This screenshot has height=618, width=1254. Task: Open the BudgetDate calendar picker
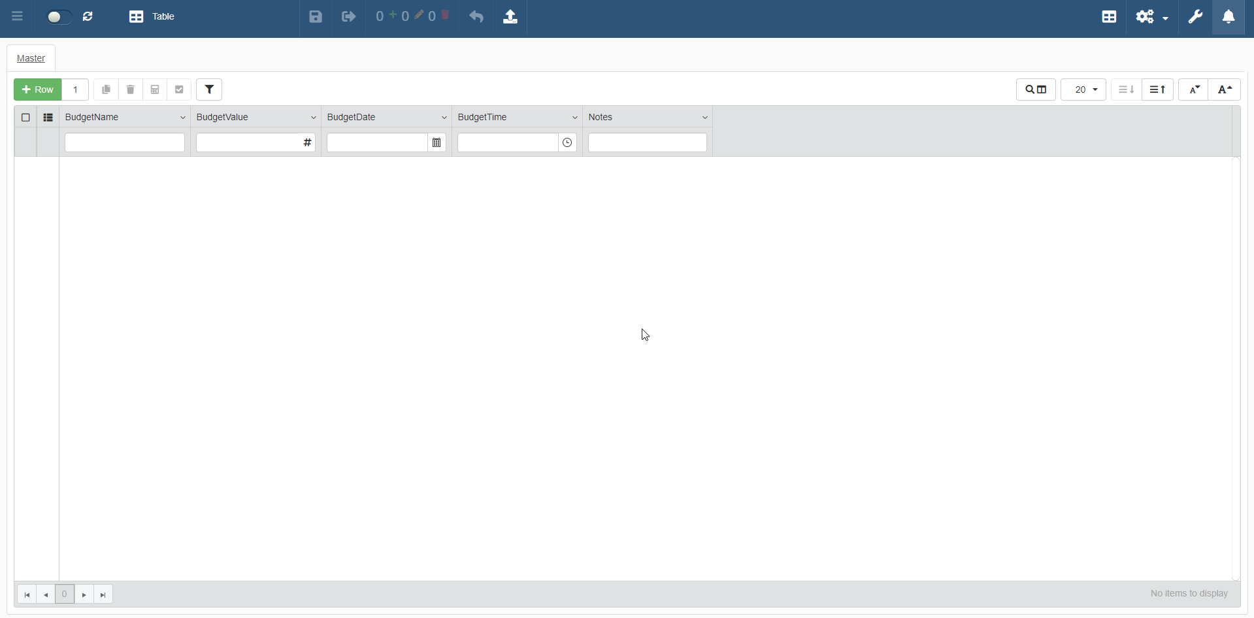coord(437,142)
